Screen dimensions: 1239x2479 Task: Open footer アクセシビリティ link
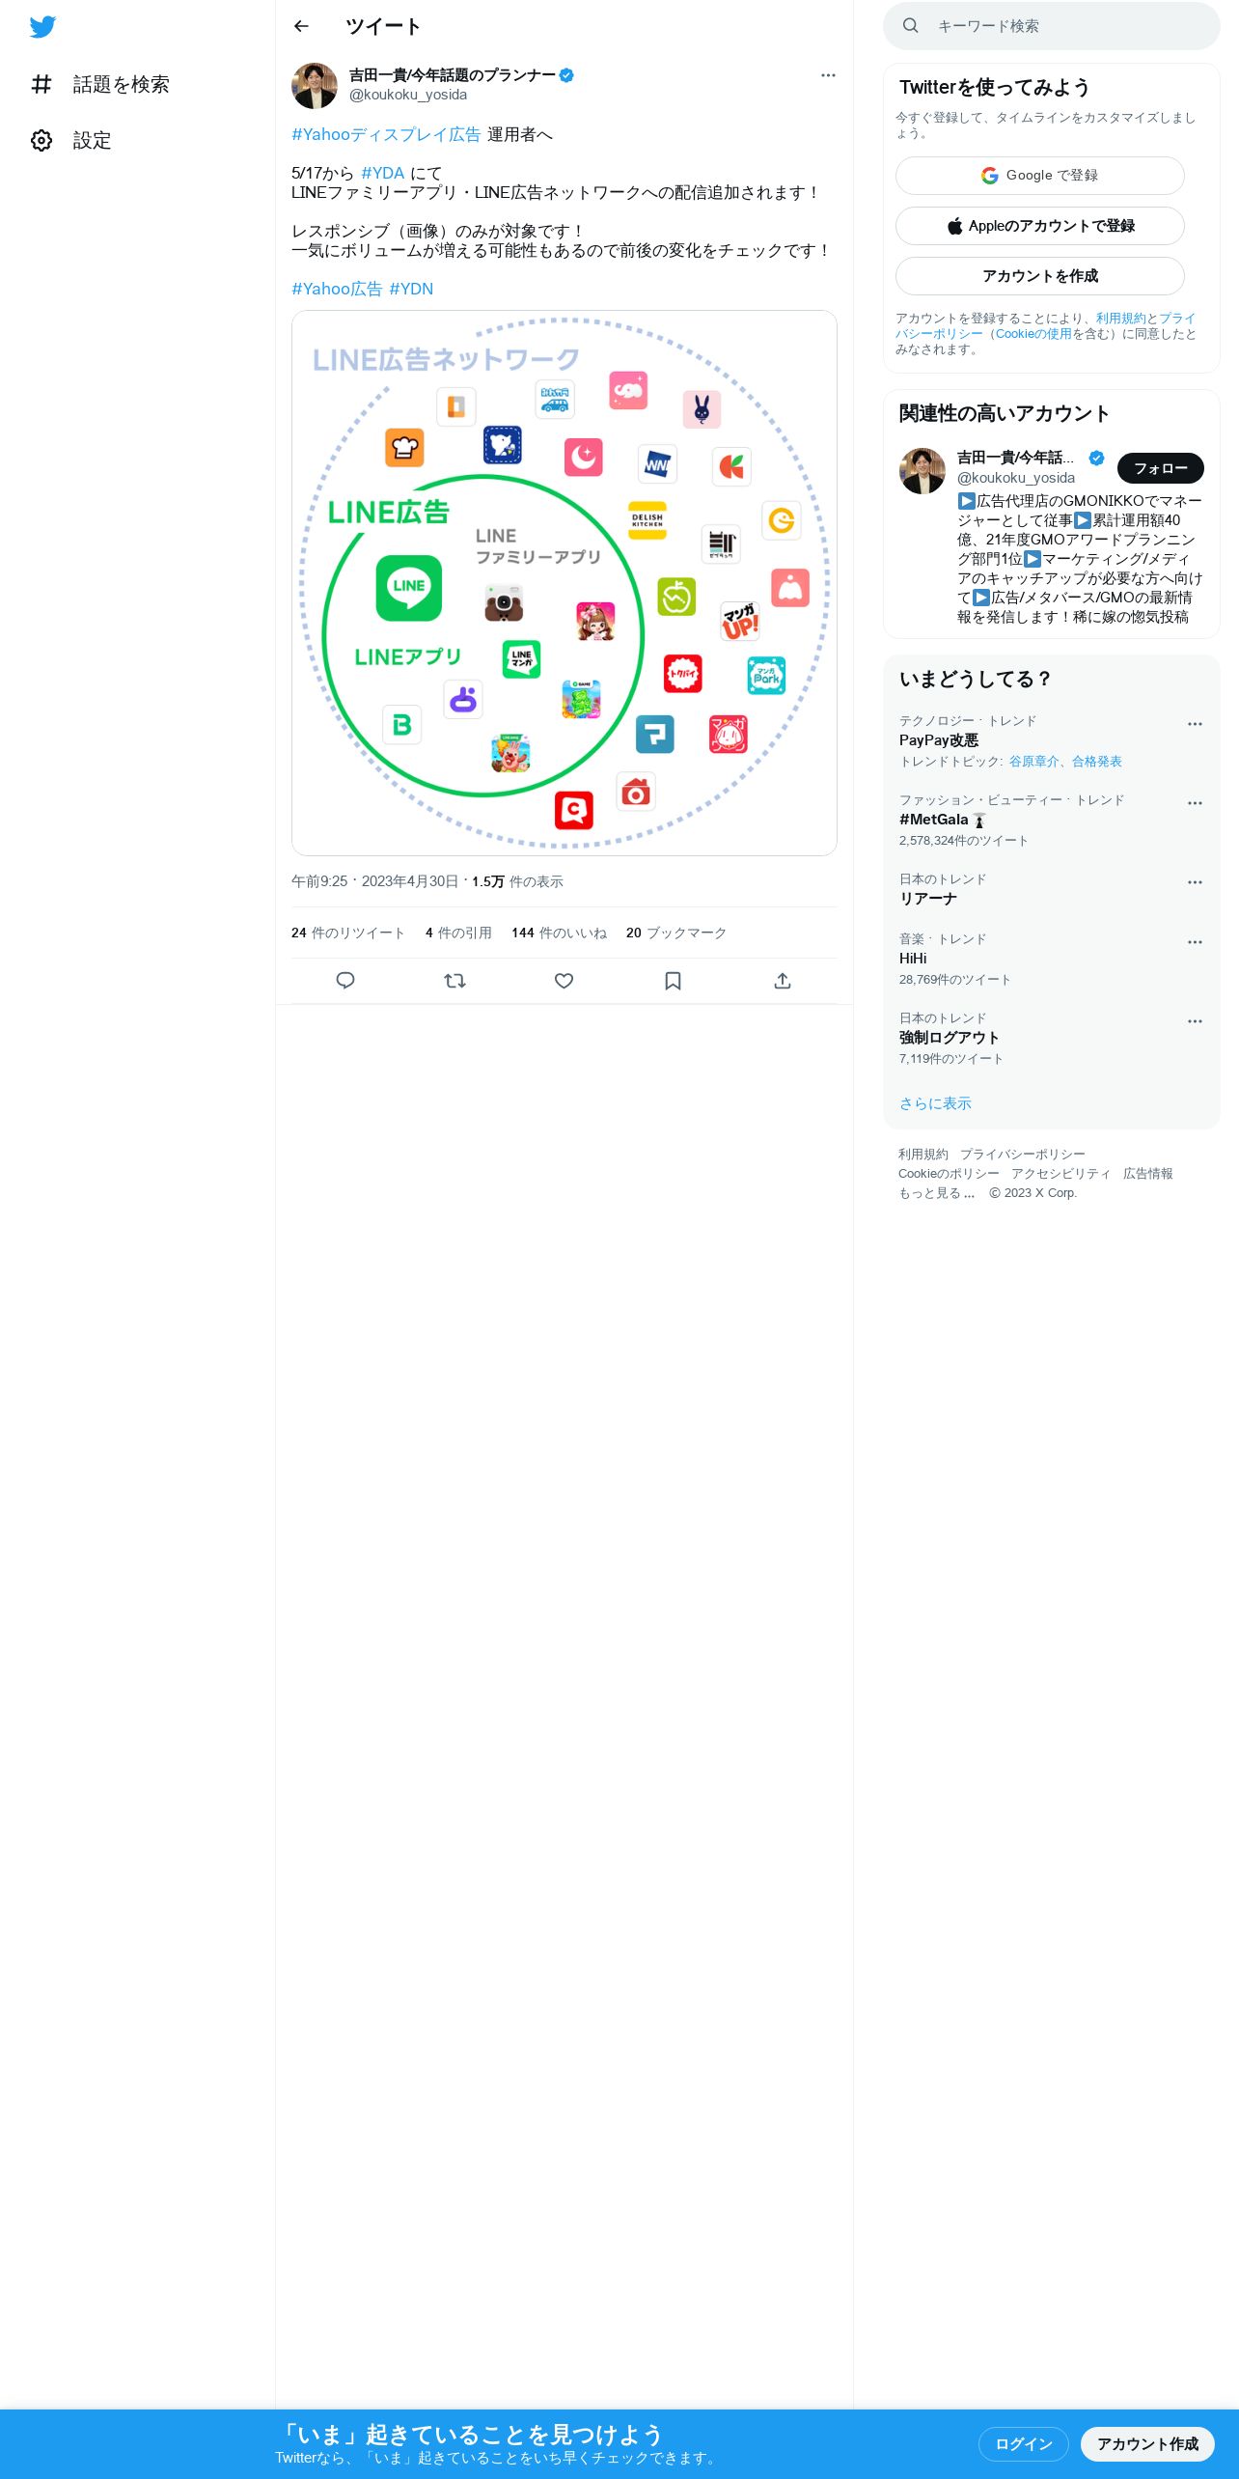point(1061,1174)
